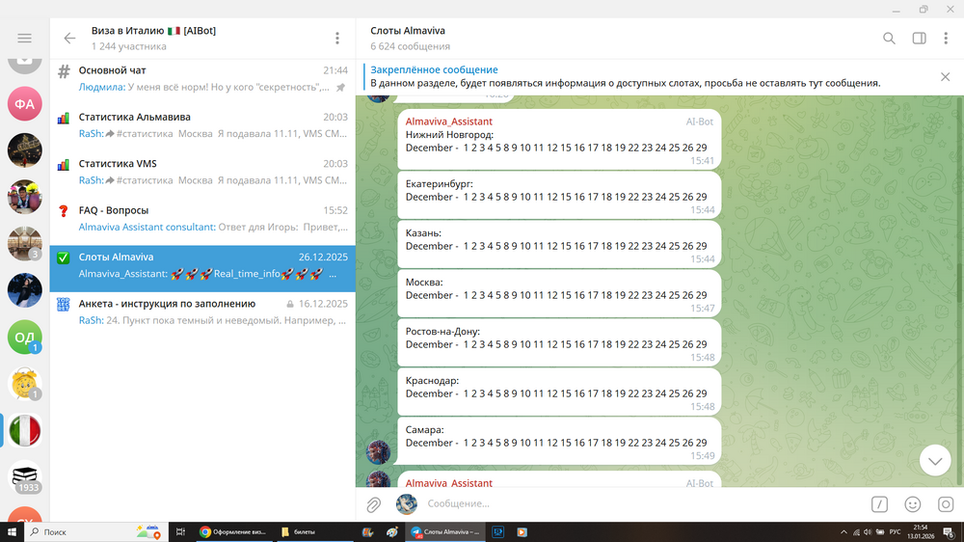Open the hamburger main menu
The width and height of the screenshot is (964, 542).
tap(24, 39)
